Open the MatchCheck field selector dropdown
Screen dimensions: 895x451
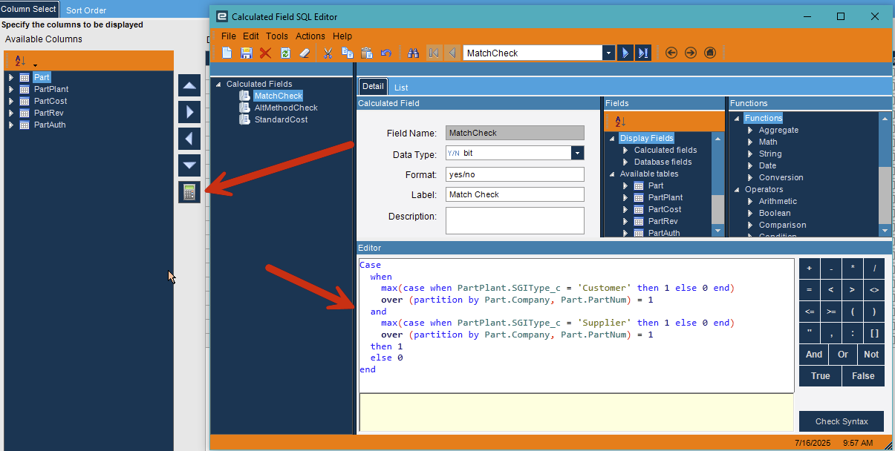608,53
